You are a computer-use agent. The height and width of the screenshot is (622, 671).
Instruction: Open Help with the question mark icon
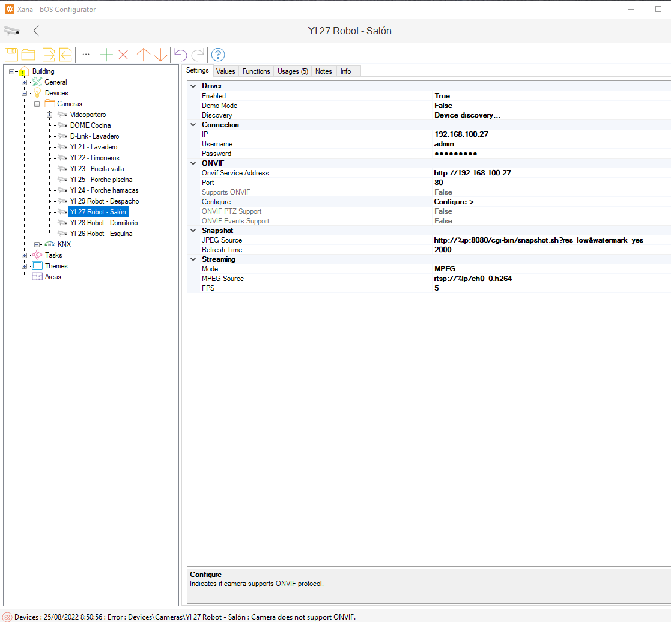tap(218, 55)
